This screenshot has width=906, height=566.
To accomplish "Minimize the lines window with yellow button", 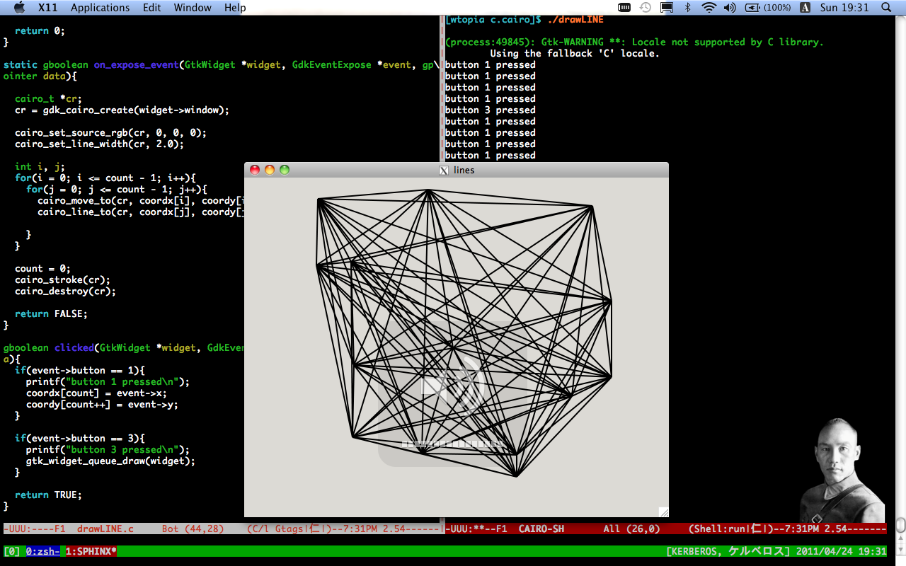I will point(270,170).
